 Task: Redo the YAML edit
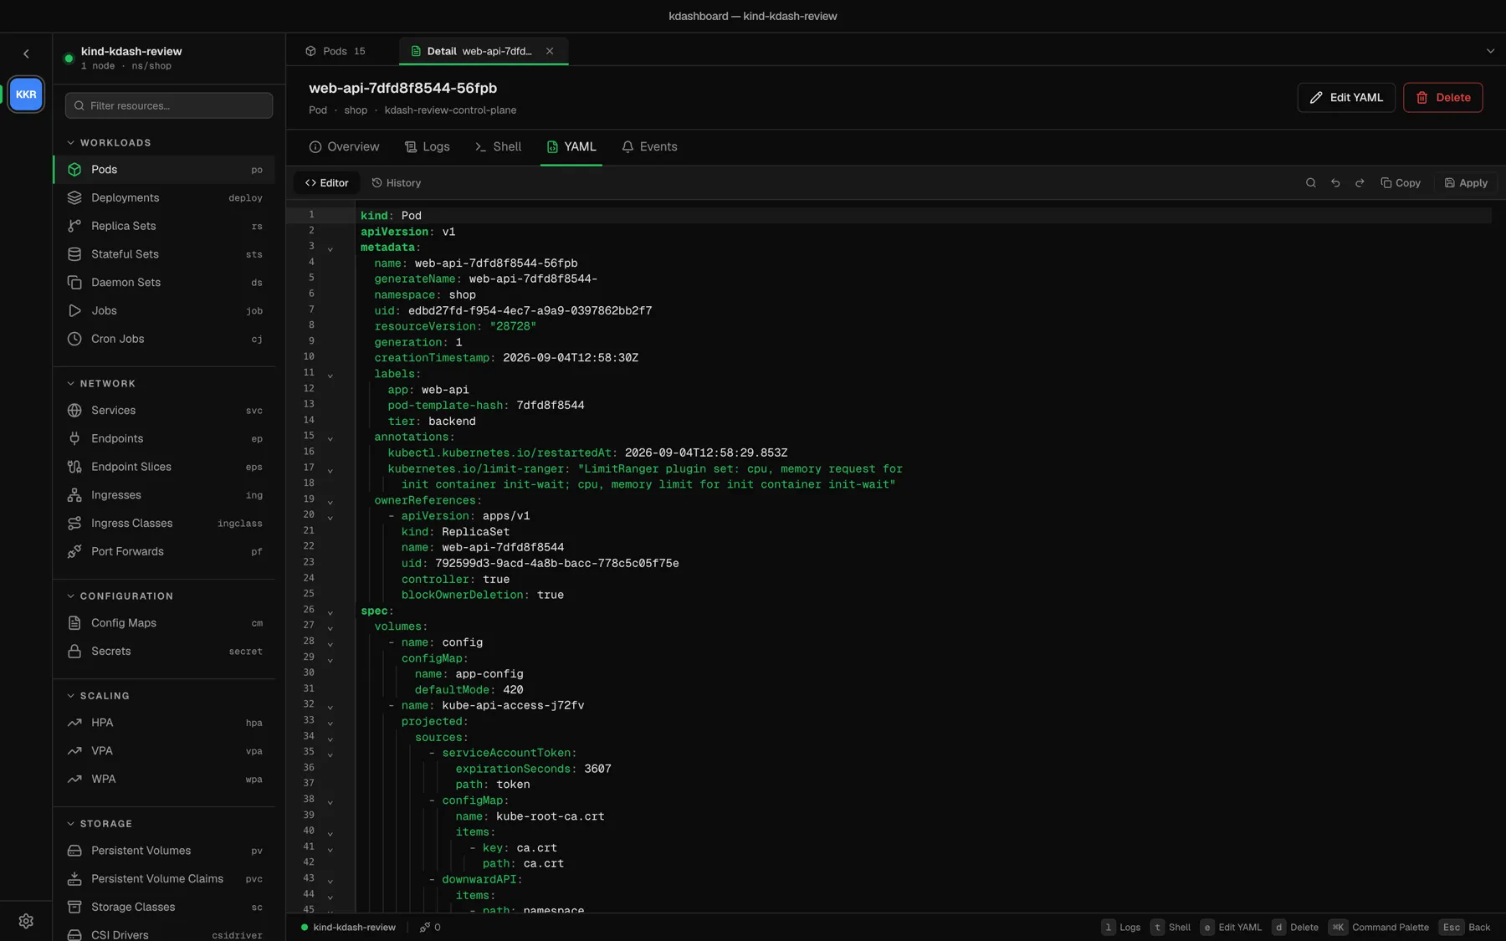[x=1360, y=182]
